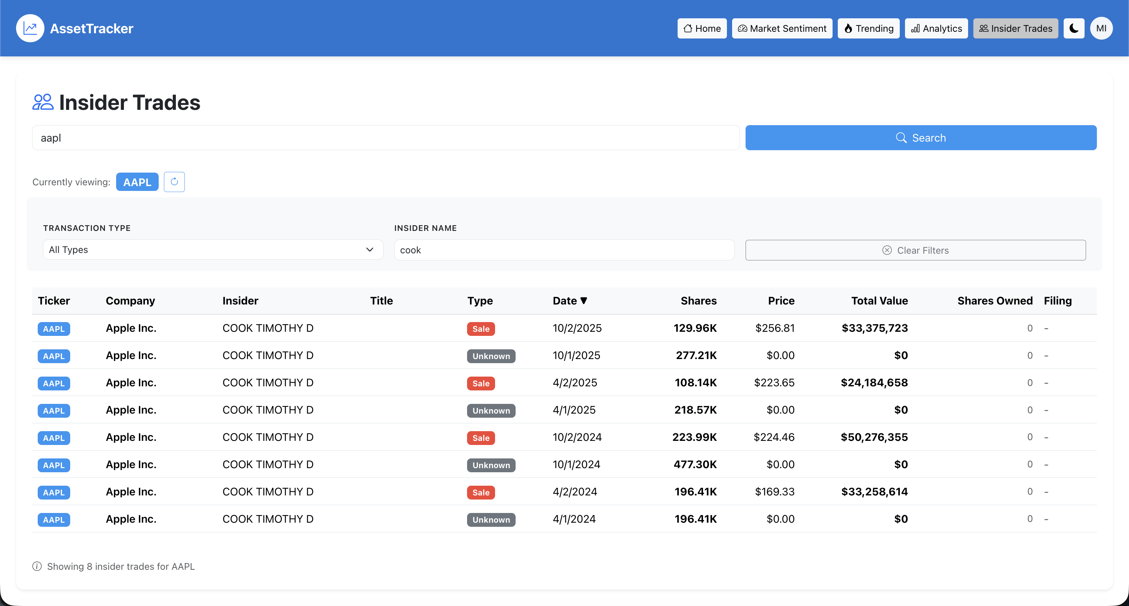Screen dimensions: 1129x606
Task: Switch to the Home tab
Action: coord(701,28)
